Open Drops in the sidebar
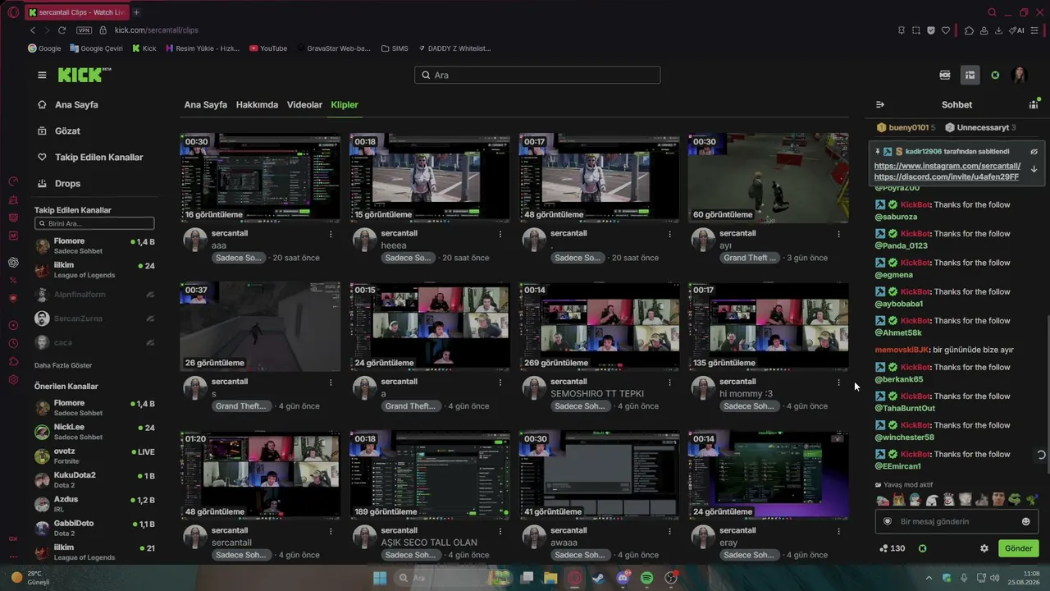Viewport: 1050px width, 591px height. click(67, 184)
